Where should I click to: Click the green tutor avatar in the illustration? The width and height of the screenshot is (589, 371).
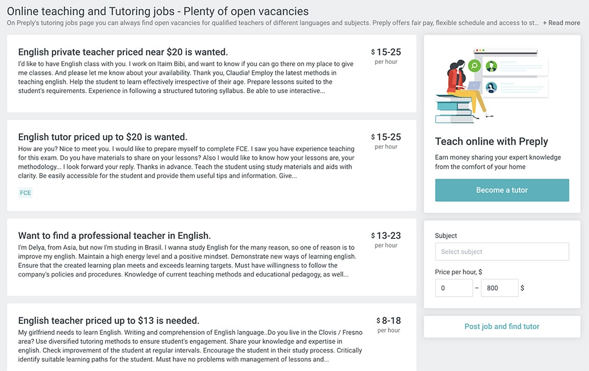coord(491,67)
